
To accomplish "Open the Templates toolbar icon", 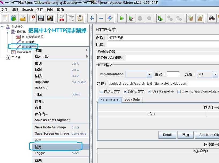I will [x=14, y=18].
